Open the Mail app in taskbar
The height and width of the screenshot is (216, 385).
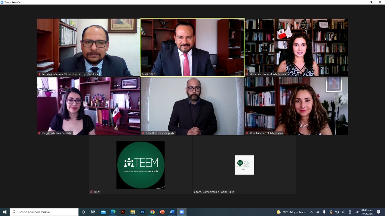(103, 212)
